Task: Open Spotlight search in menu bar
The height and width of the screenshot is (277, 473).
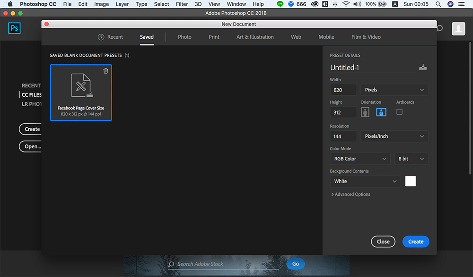Action: pyautogui.click(x=439, y=4)
